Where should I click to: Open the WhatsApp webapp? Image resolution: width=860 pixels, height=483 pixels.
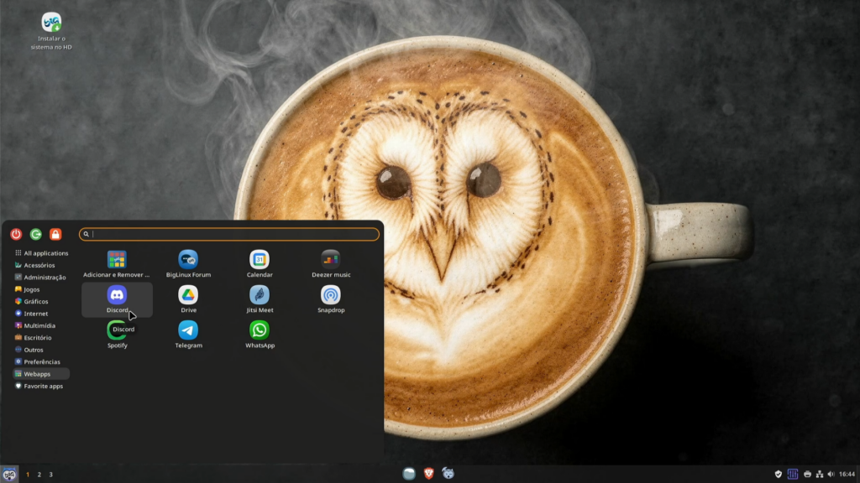[x=260, y=330]
